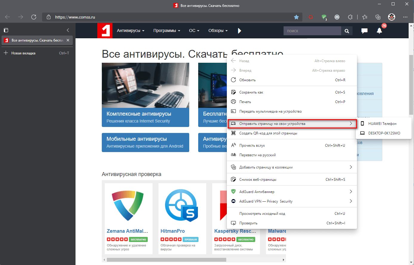Open 'Новая вкладка' in the sidebar

pos(37,53)
